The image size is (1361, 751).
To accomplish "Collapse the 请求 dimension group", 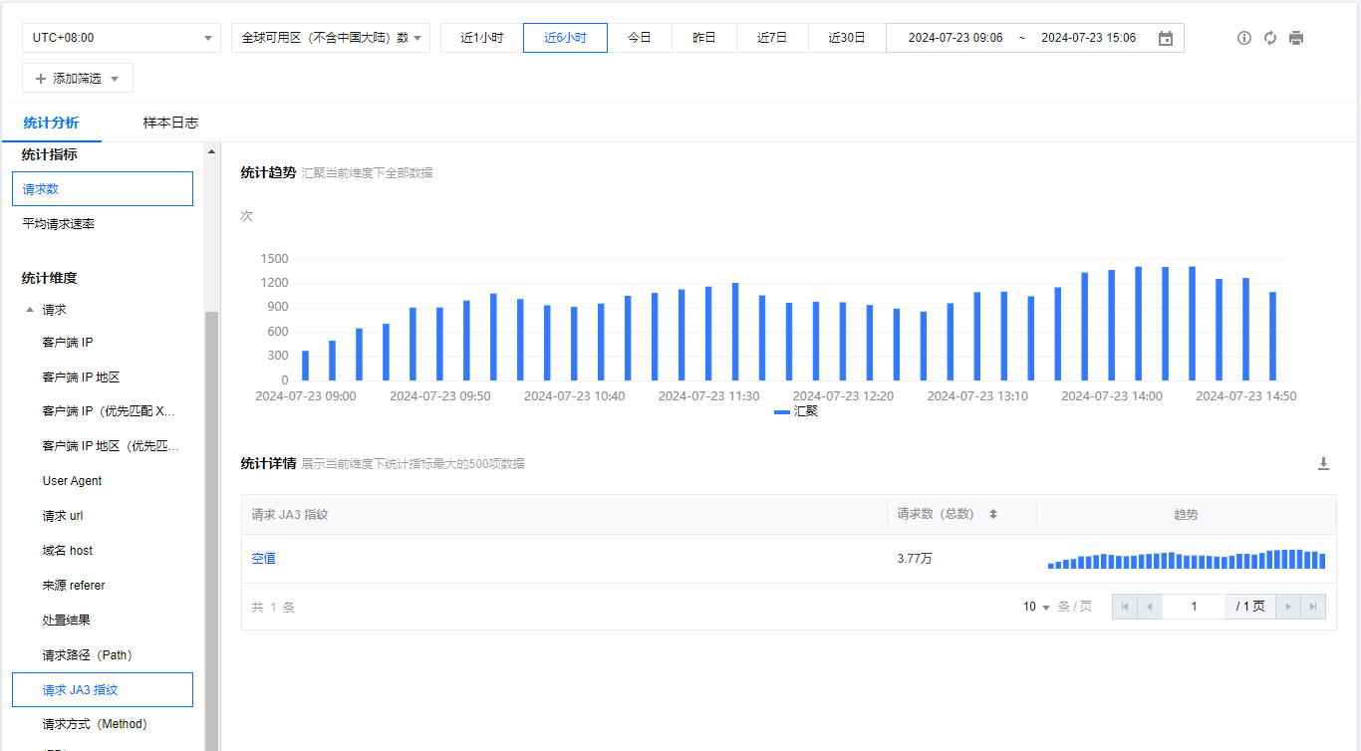I will point(30,310).
